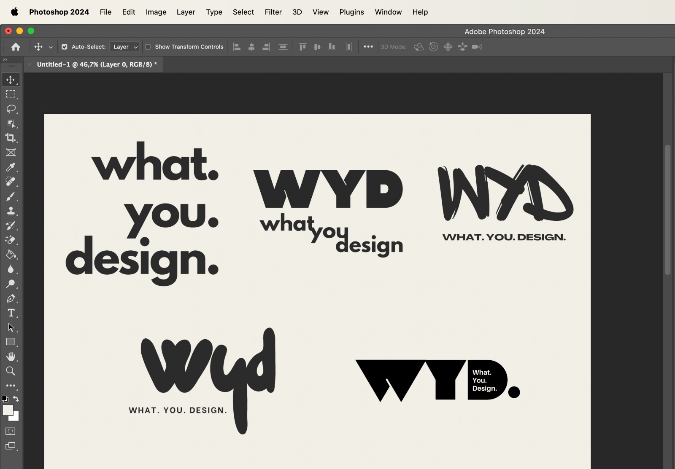Select the Crop tool
This screenshot has height=469, width=675.
click(x=11, y=138)
